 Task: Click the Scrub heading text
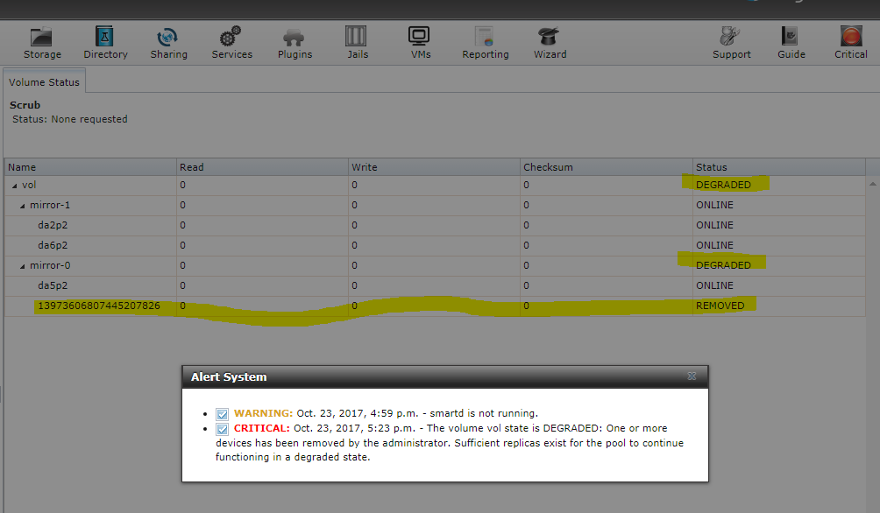point(25,105)
